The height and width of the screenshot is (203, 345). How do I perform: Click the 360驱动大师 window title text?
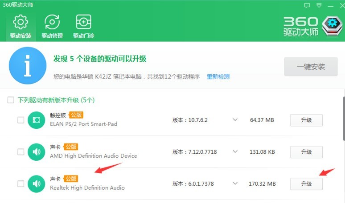18,5
